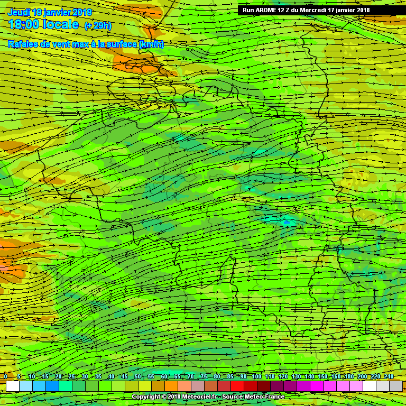Pick the 30 km/h legend swatch
406x406 pixels.
tap(91, 386)
